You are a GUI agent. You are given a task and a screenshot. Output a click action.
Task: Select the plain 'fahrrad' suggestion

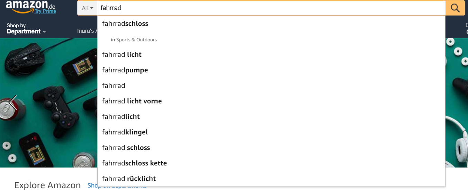click(114, 85)
